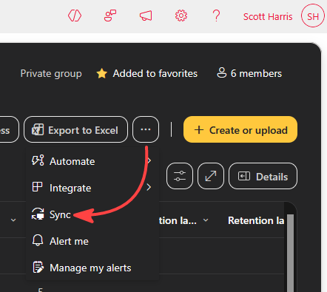Expand the Integrate submenu
Screen dimensions: 327x292
point(92,188)
